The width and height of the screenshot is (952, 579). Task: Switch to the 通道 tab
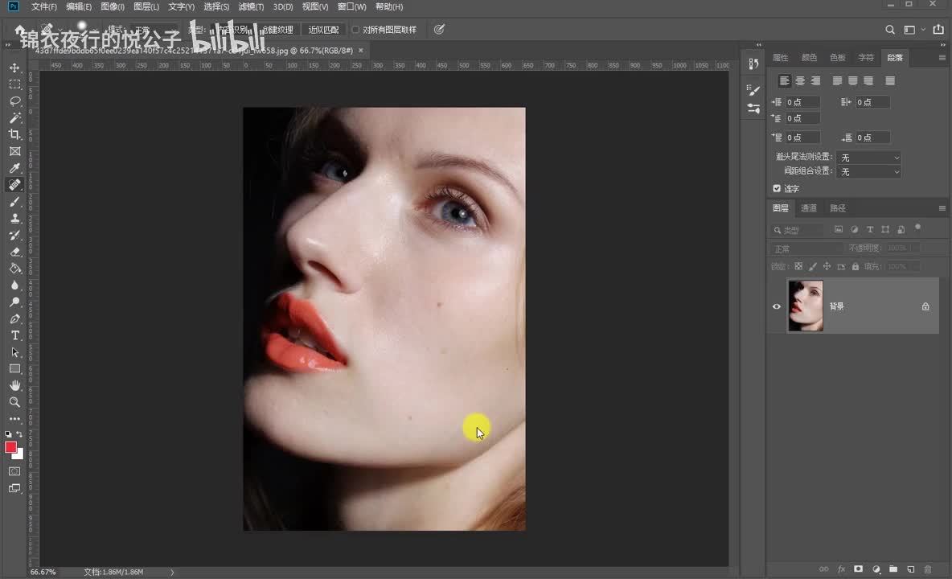coord(809,208)
